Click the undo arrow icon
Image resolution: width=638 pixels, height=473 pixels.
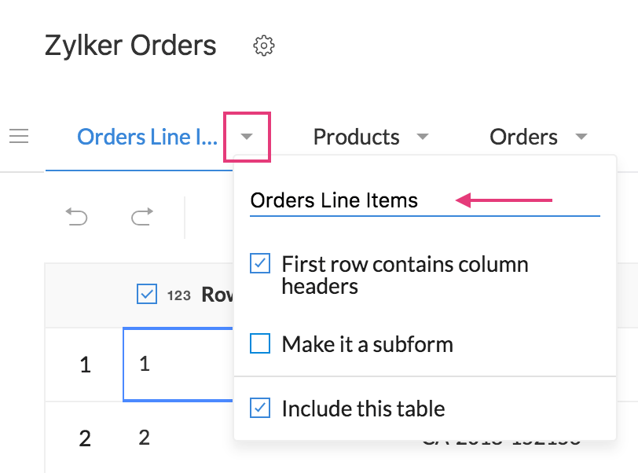(76, 216)
